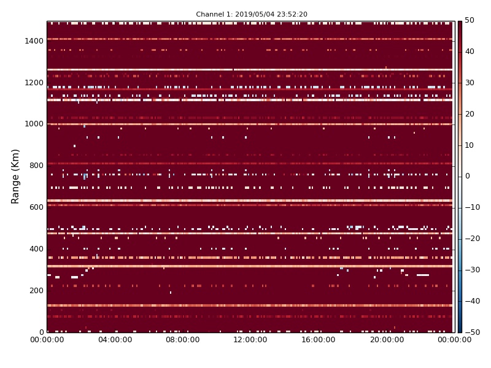491x368 pixels.
Task: Click the 04:00:00 time axis label
Action: 115,340
